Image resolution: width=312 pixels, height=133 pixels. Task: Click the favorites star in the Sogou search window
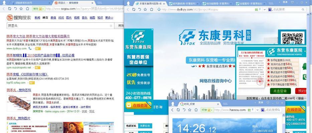click(21, 9)
